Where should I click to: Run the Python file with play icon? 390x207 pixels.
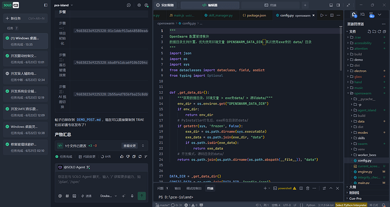(x=322, y=15)
